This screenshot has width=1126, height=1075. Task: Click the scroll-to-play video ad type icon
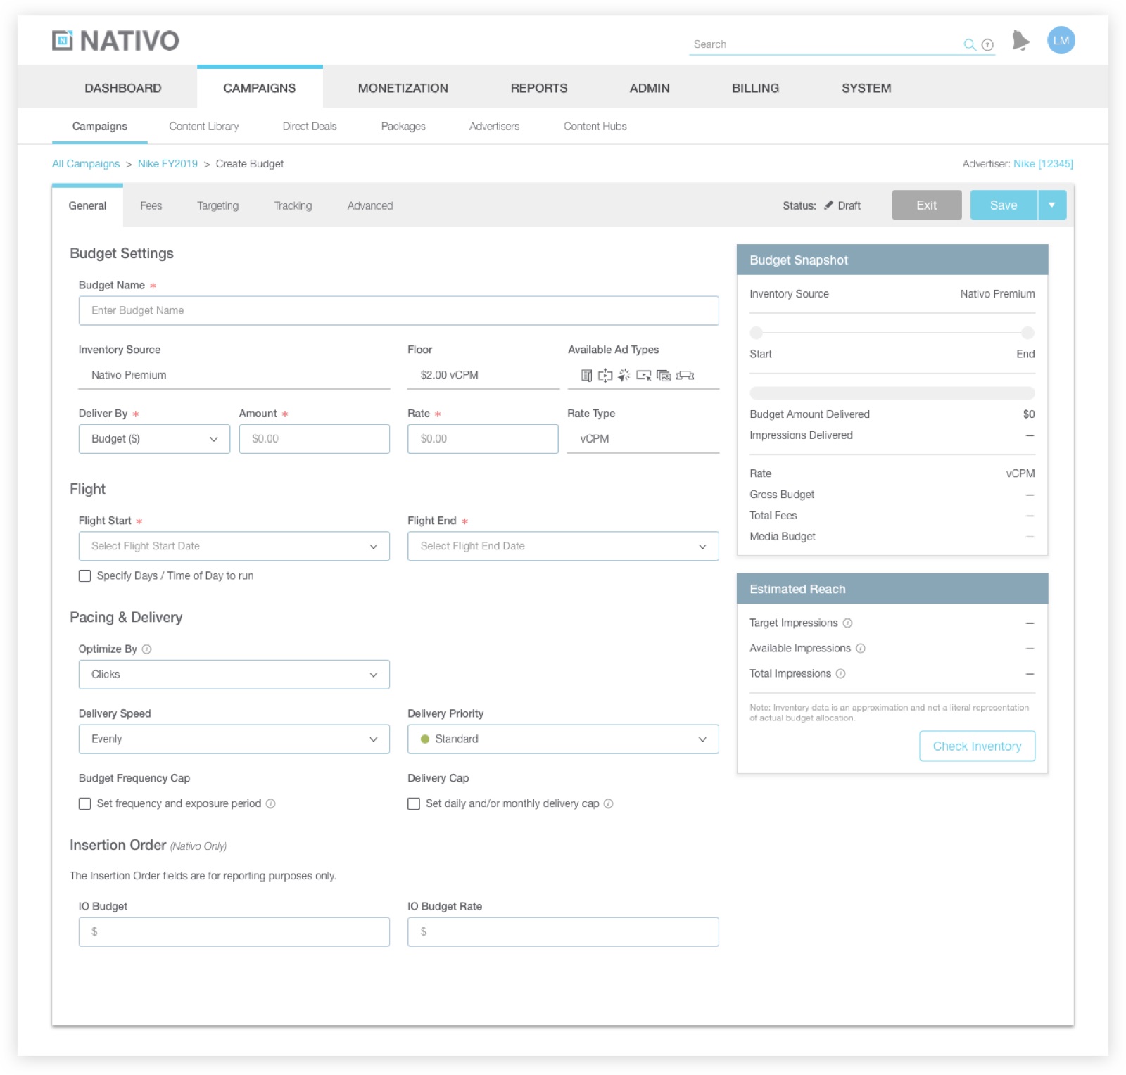pos(605,376)
